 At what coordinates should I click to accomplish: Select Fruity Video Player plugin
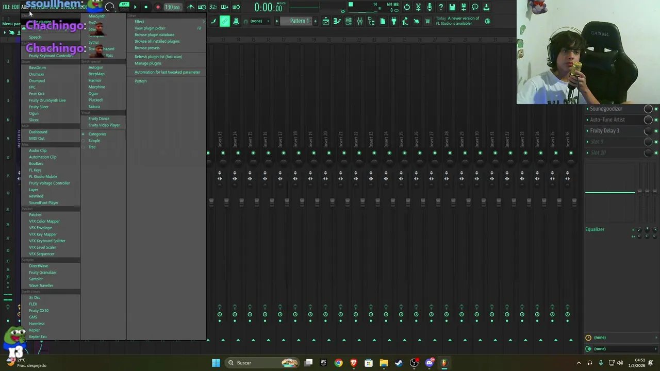[104, 125]
